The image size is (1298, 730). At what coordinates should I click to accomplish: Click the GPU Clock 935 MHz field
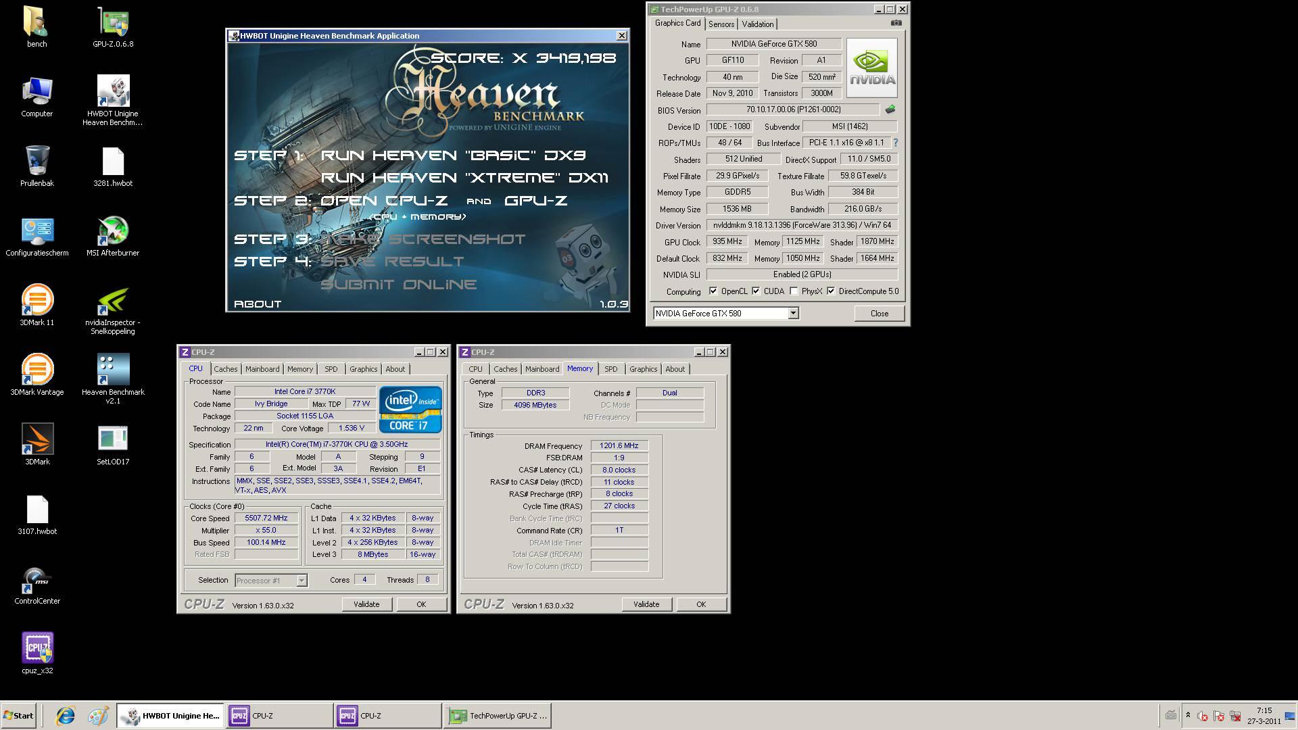point(727,242)
